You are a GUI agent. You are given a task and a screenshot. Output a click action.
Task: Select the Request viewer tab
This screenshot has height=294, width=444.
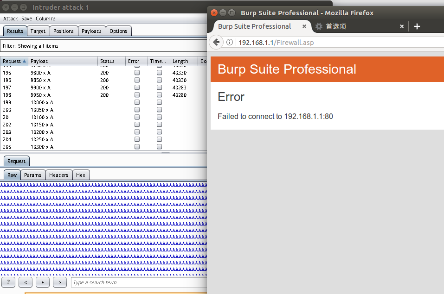point(16,161)
